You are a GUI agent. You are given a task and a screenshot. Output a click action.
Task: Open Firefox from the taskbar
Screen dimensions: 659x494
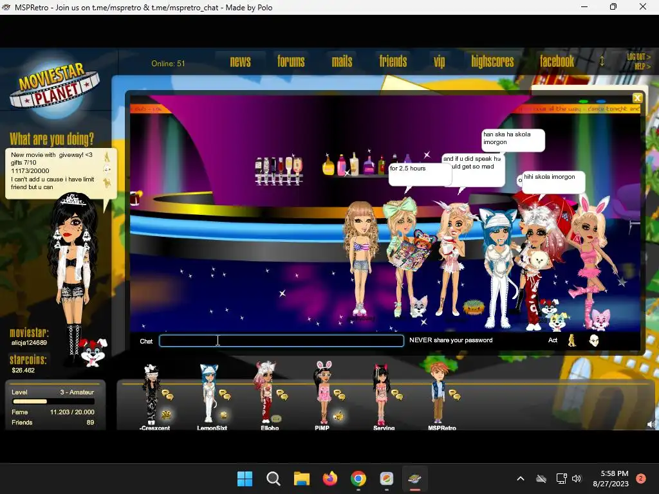pos(330,479)
